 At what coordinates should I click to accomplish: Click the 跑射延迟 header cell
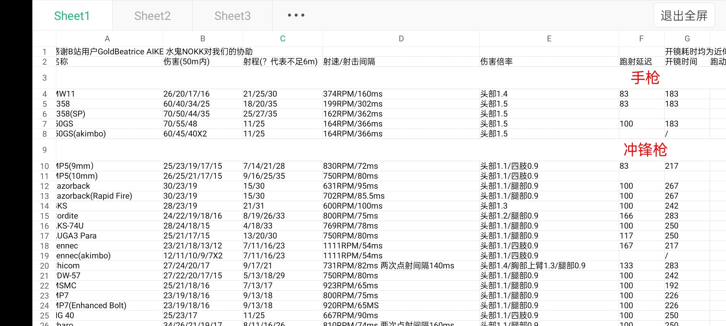pos(642,62)
